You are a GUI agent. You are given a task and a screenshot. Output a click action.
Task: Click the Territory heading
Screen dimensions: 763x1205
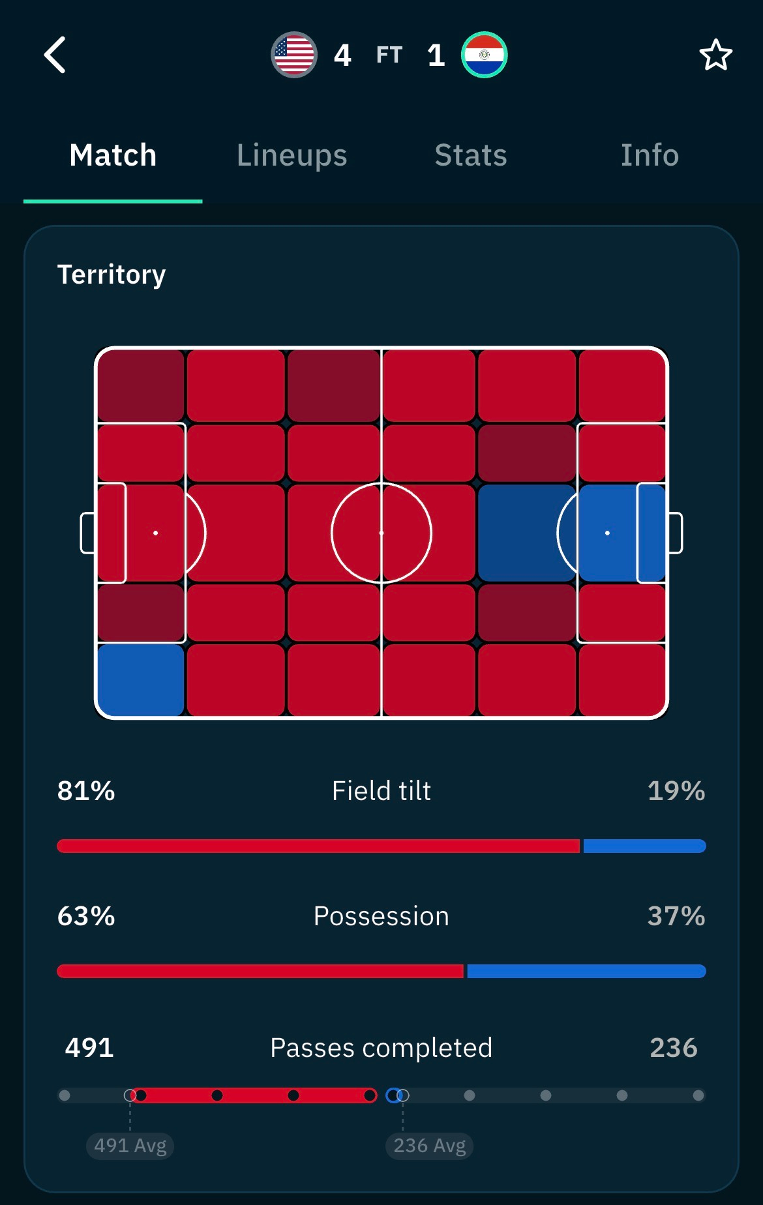point(112,275)
